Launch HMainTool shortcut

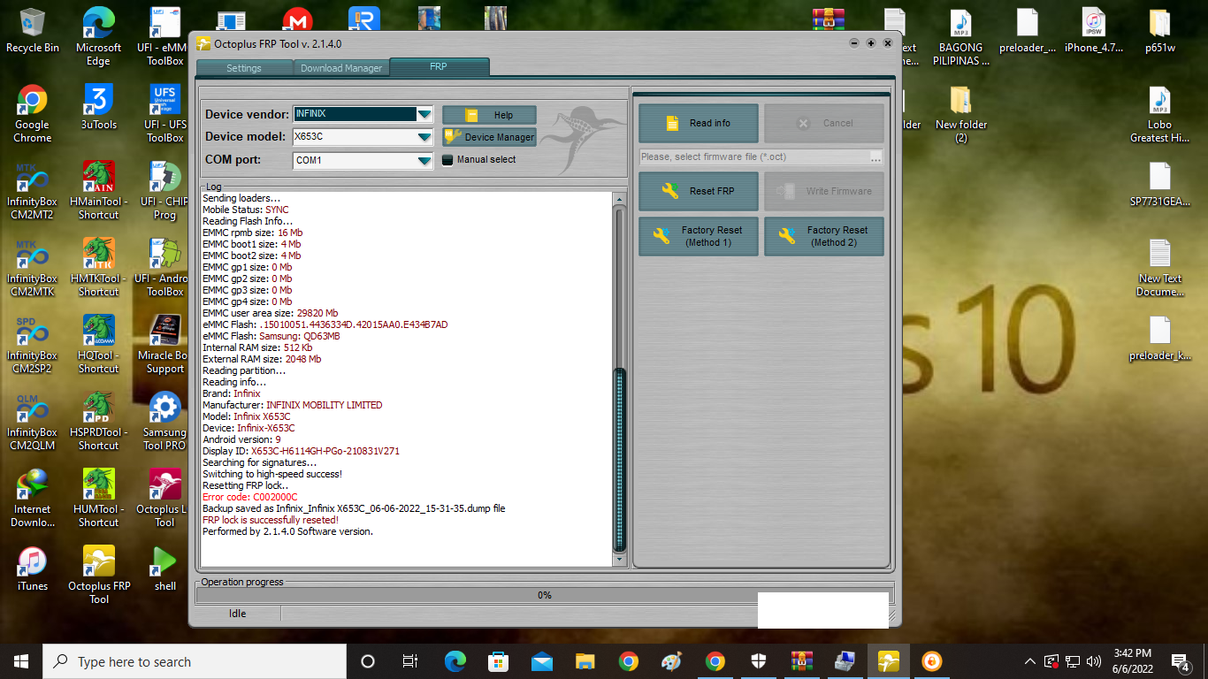coord(98,190)
